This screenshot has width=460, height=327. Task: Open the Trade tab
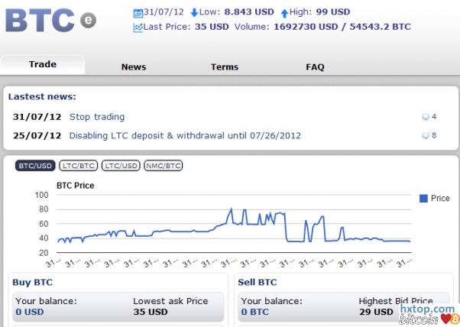[x=43, y=64]
